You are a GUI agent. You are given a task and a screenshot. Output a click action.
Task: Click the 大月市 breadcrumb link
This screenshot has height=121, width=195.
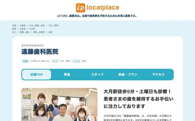(x=32, y=28)
